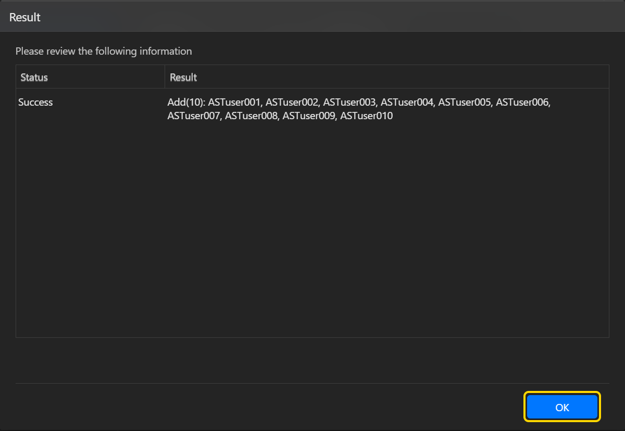Select the Result dialog title
Screen dimensions: 625x431
tap(25, 17)
